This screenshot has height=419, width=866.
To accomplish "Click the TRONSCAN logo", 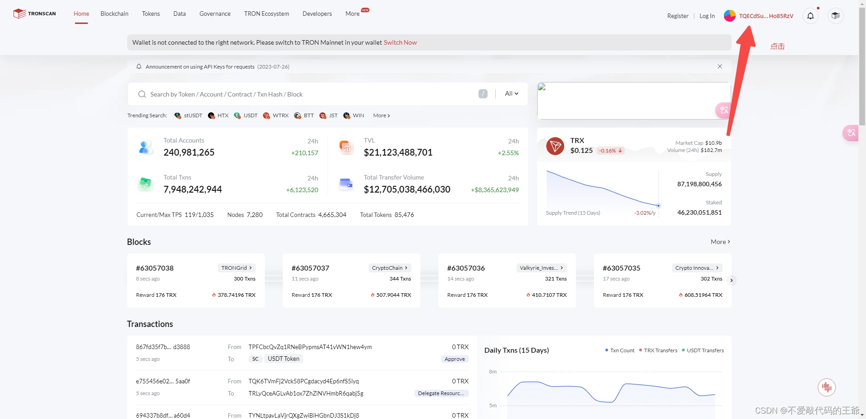I will point(35,14).
